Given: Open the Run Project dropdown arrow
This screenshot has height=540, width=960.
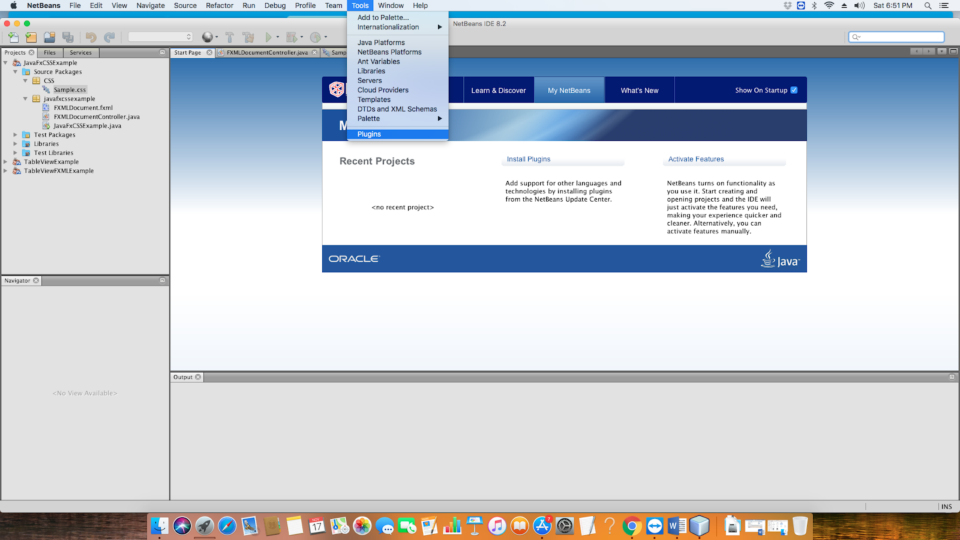Looking at the screenshot, I should [x=278, y=37].
